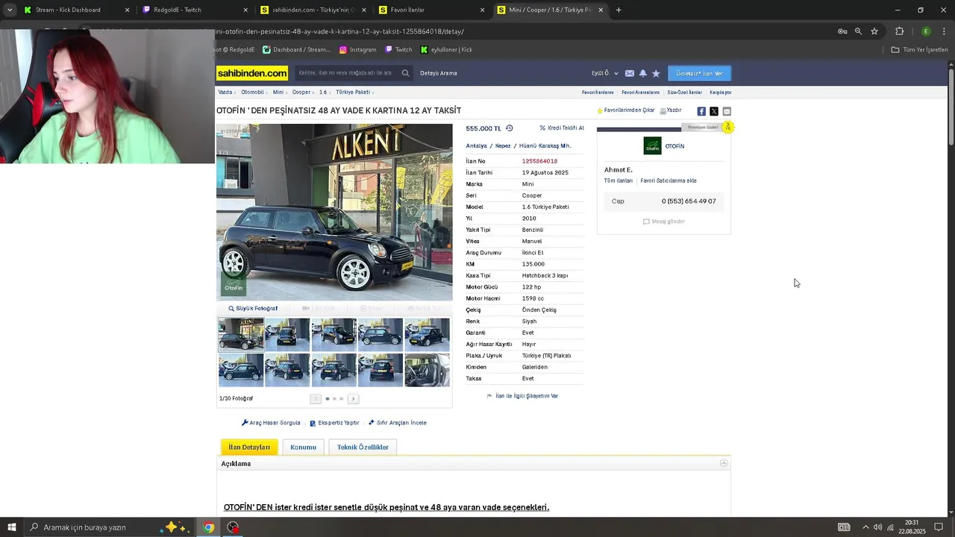This screenshot has width=955, height=537.
Task: Open favorites star icon in site header
Action: (656, 73)
